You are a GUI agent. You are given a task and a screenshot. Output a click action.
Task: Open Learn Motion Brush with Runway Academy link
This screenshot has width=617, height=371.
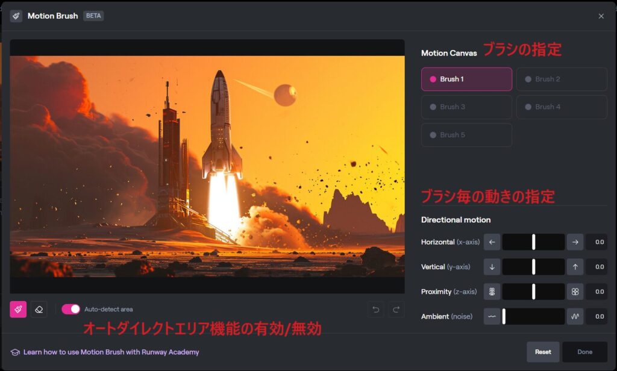pyautogui.click(x=111, y=352)
